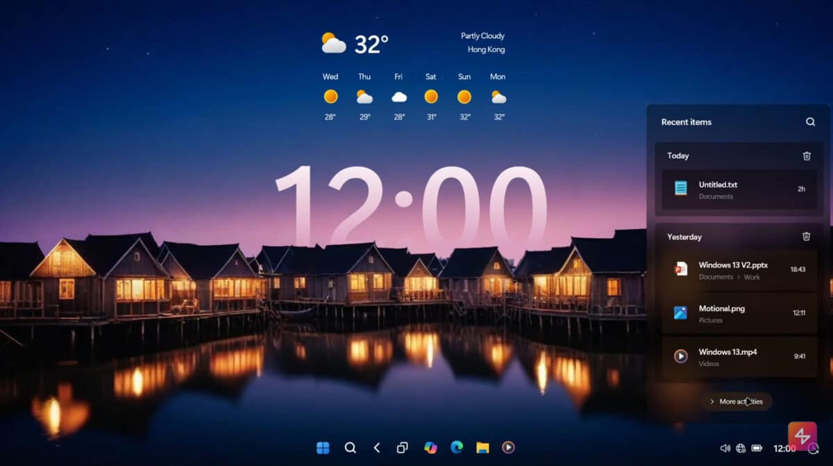Open File Explorer from the taskbar
Screen dimensions: 833x466
pyautogui.click(x=482, y=448)
